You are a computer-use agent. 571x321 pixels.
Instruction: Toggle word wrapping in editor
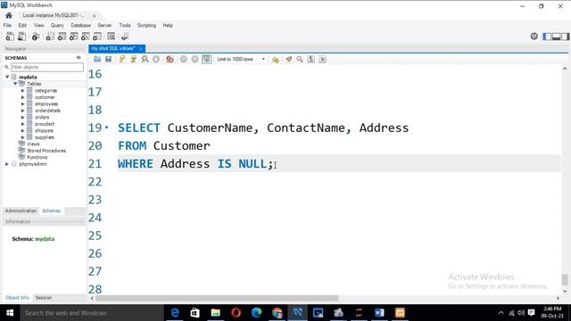click(323, 59)
